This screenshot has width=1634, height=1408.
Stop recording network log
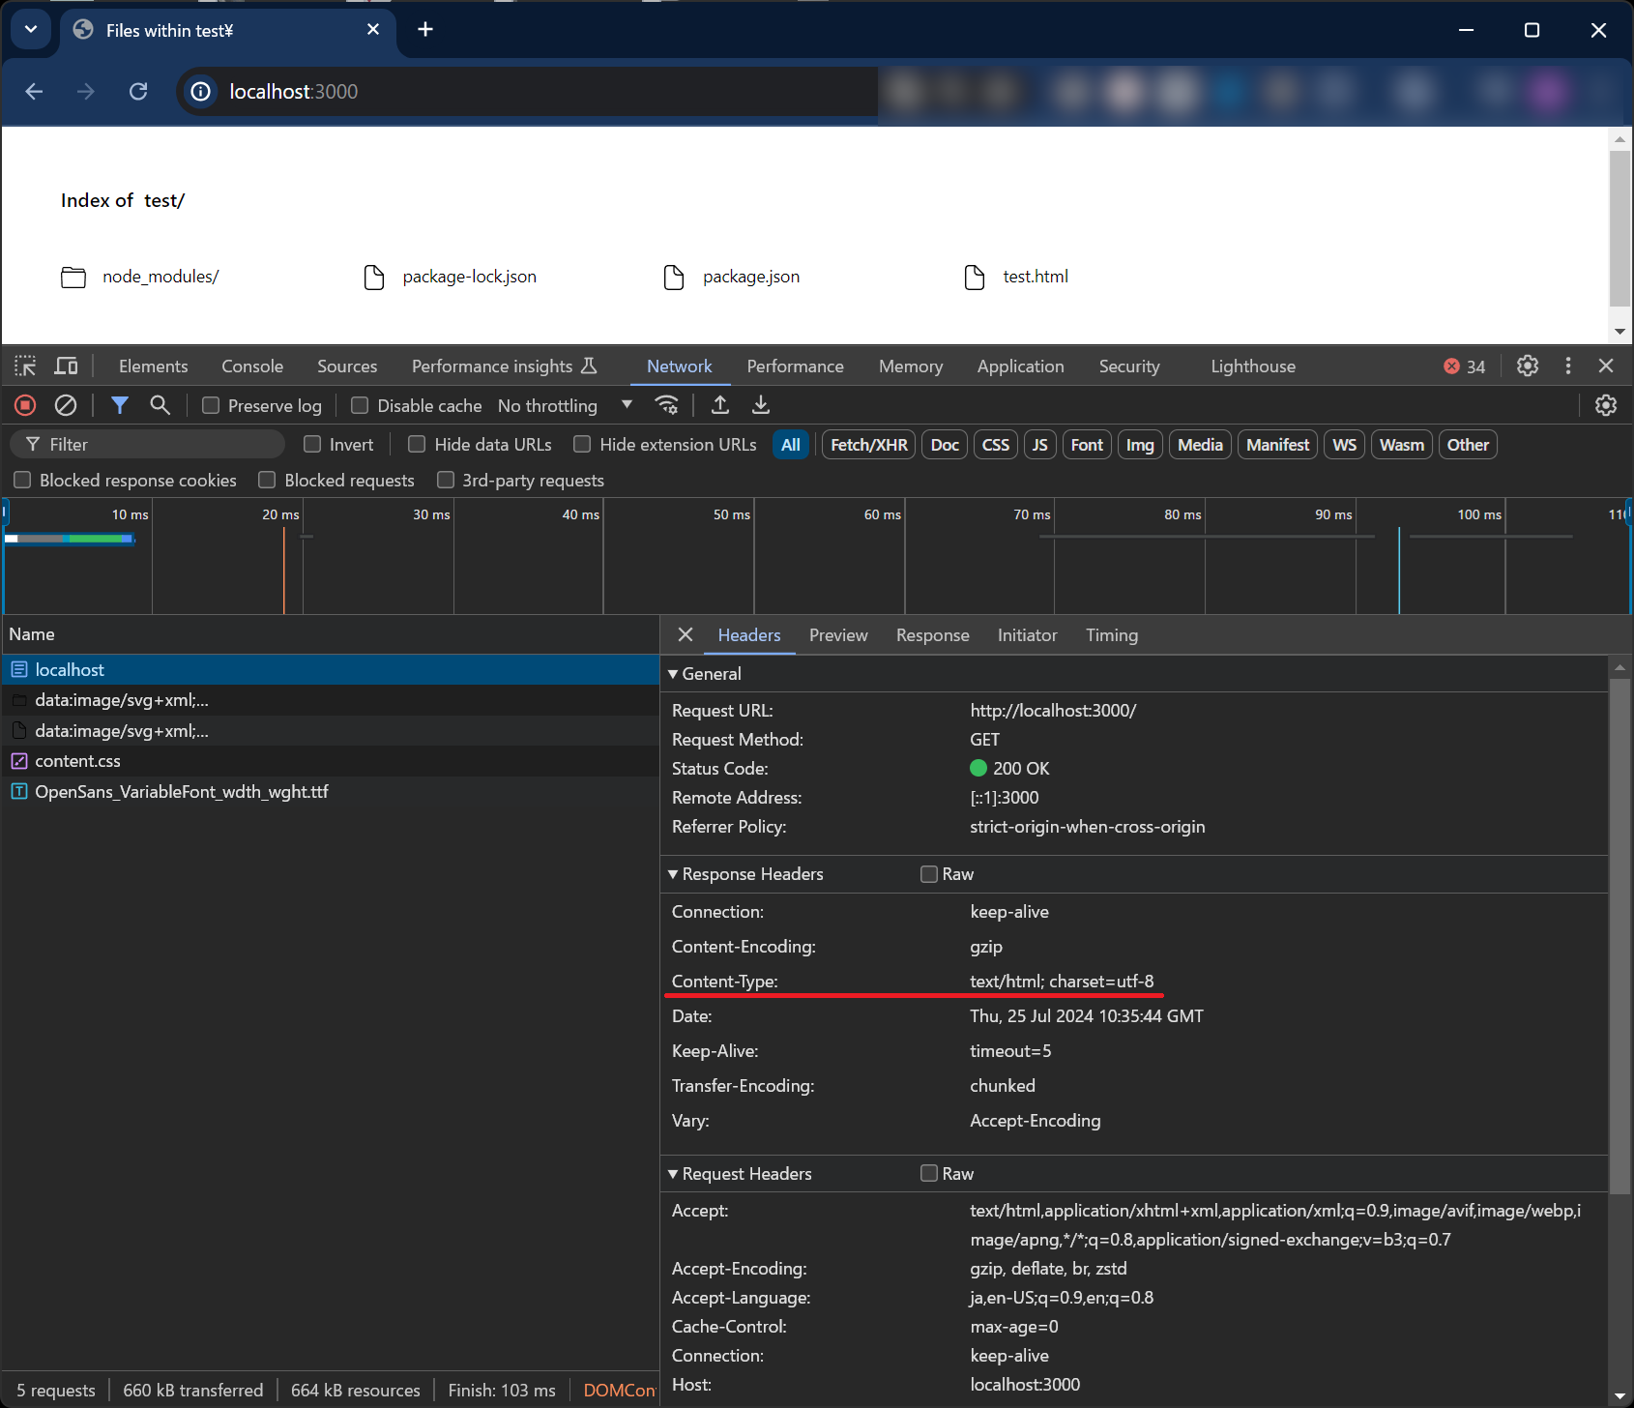(26, 405)
